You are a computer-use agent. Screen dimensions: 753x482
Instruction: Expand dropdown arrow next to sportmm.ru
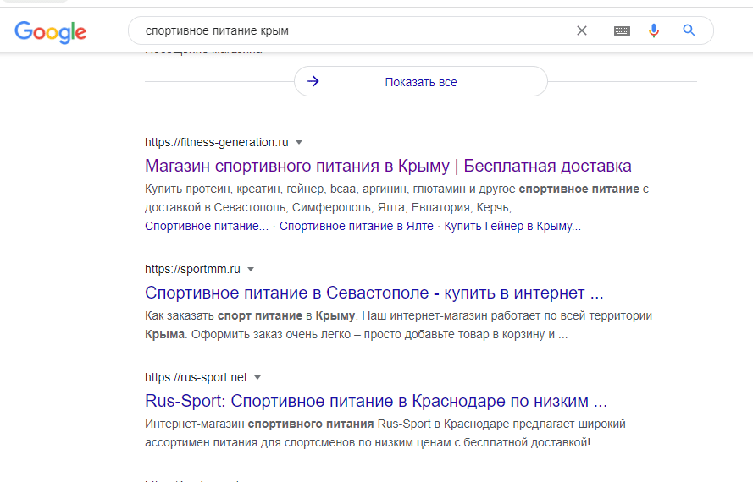point(251,270)
